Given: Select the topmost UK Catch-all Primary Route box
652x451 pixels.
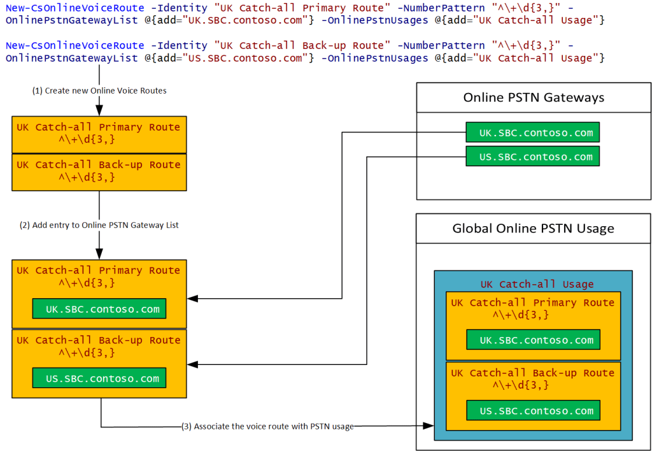Looking at the screenshot, I should (99, 134).
